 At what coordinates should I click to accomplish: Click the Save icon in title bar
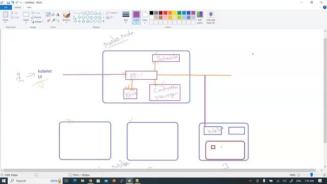click(8, 3)
